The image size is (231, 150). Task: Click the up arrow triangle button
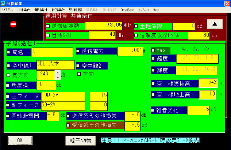215,25
